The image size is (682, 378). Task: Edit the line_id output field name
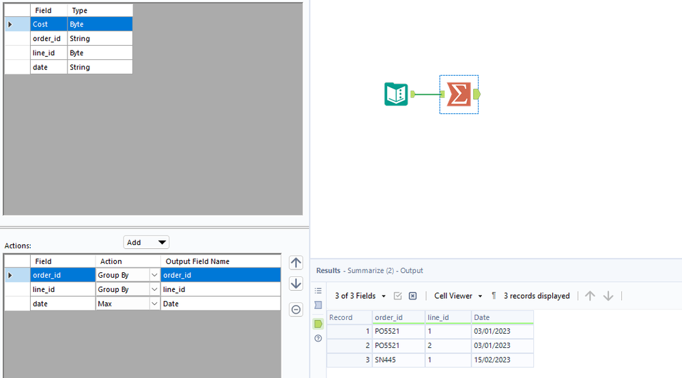pos(221,289)
